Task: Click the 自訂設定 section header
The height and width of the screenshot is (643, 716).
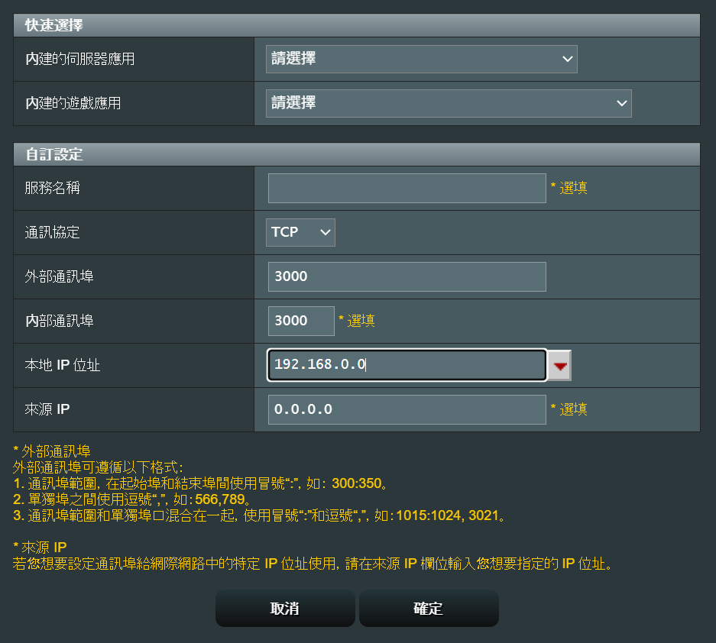Action: (x=53, y=155)
